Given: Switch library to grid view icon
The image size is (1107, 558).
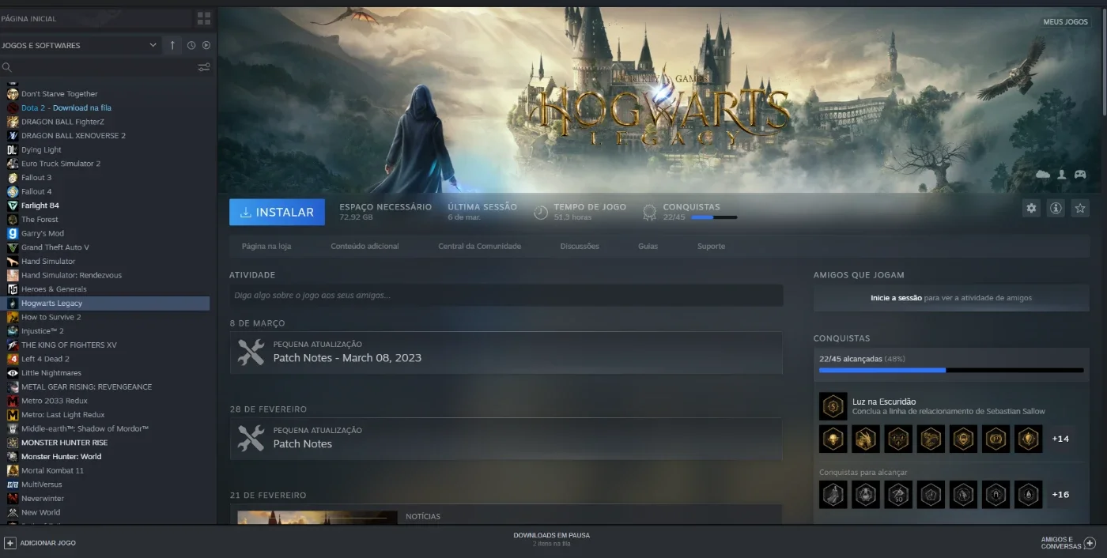Looking at the screenshot, I should click(x=204, y=18).
